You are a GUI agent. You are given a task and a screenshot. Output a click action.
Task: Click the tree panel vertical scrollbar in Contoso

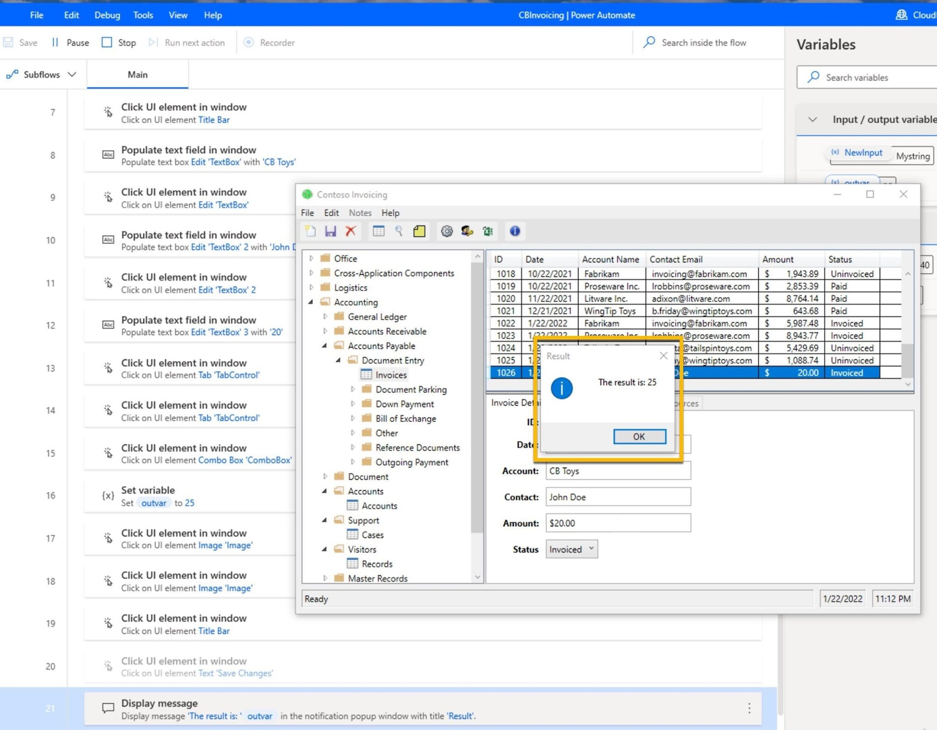[477, 398]
